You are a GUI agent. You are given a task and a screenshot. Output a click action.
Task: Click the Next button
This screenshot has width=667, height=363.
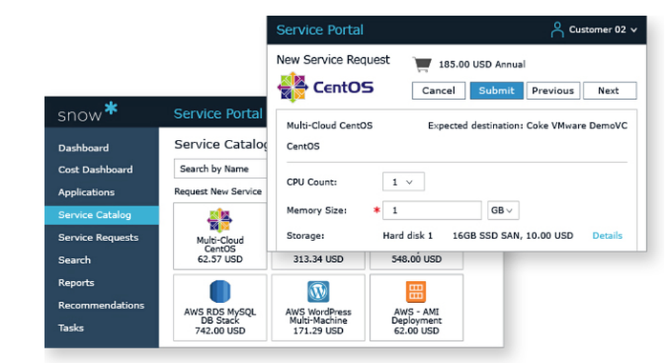click(x=610, y=91)
